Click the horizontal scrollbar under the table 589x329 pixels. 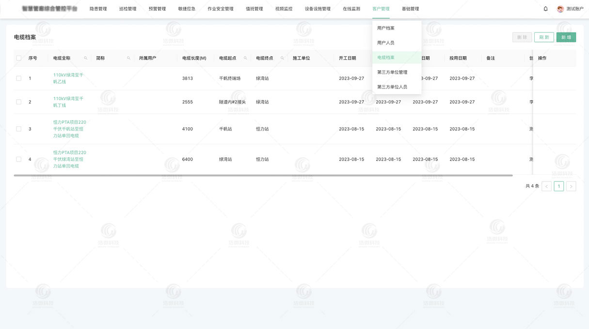(x=263, y=175)
